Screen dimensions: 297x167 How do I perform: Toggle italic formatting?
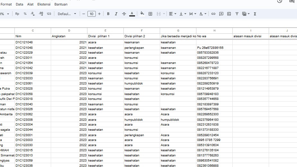pyautogui.click(x=116, y=14)
